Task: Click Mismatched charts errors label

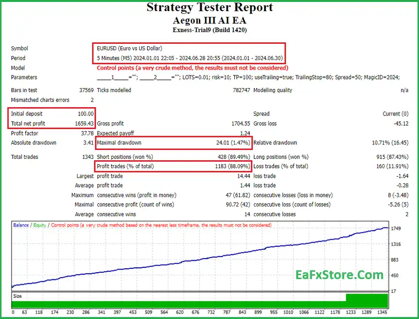Action: point(40,100)
